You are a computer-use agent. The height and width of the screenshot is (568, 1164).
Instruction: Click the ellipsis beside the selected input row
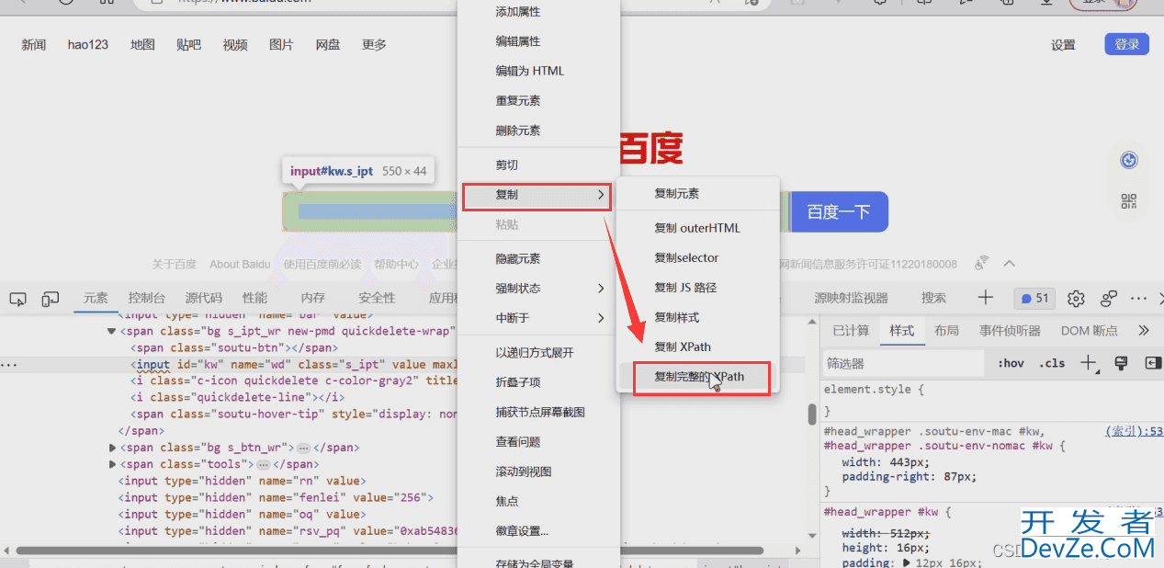(x=8, y=365)
